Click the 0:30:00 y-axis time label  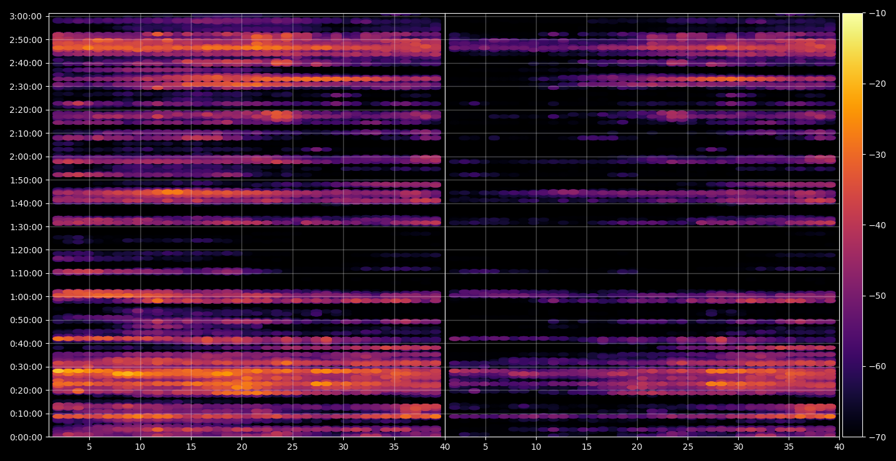[x=26, y=367]
